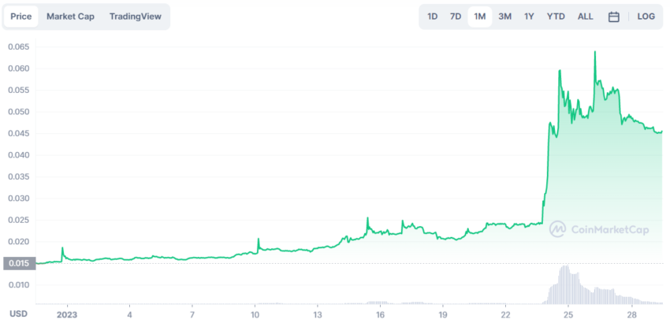
Task: Select the 1Y time range
Action: (529, 17)
